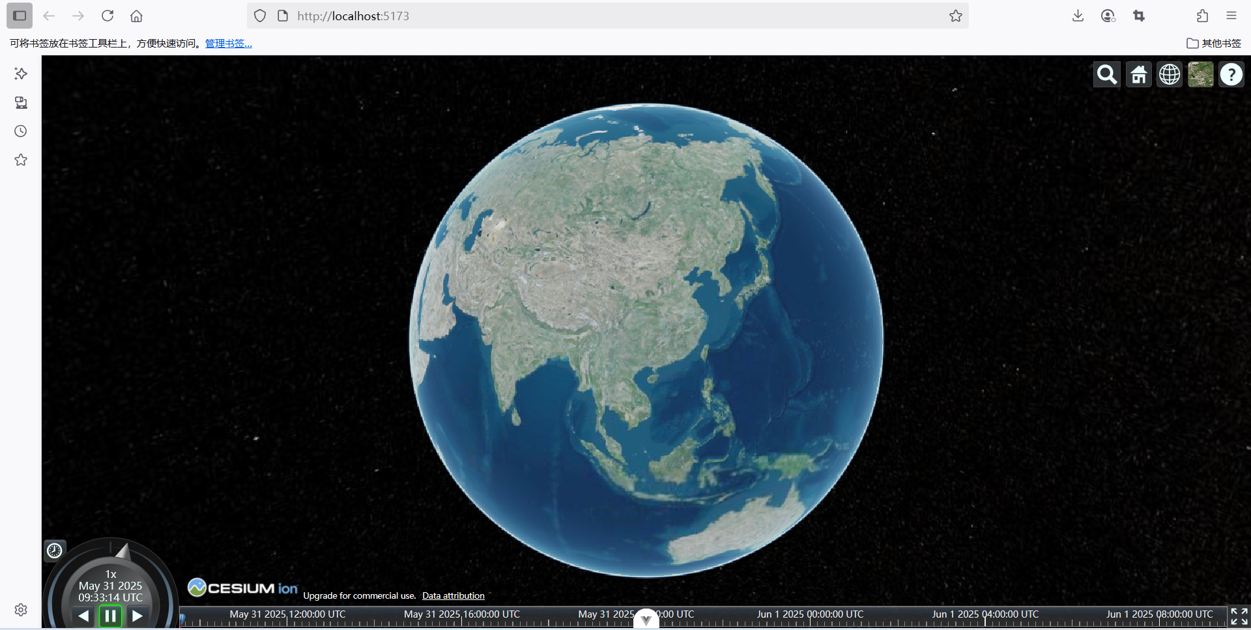Click the page site information icon

283,16
